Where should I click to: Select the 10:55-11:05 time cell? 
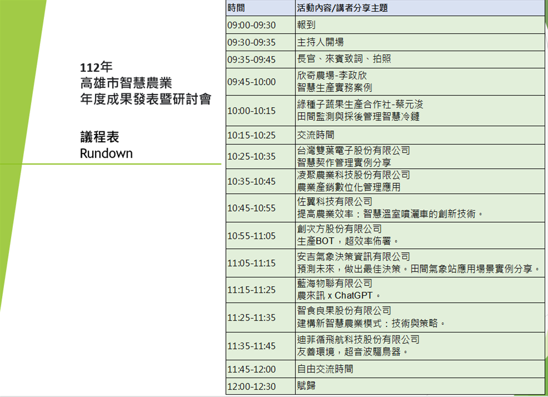pyautogui.click(x=260, y=236)
